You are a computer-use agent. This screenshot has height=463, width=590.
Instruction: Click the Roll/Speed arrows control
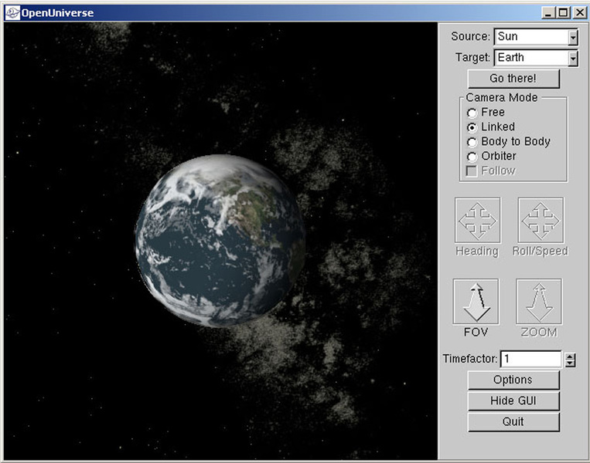540,221
